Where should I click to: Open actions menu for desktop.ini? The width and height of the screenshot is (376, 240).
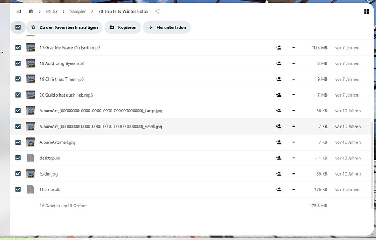293,158
